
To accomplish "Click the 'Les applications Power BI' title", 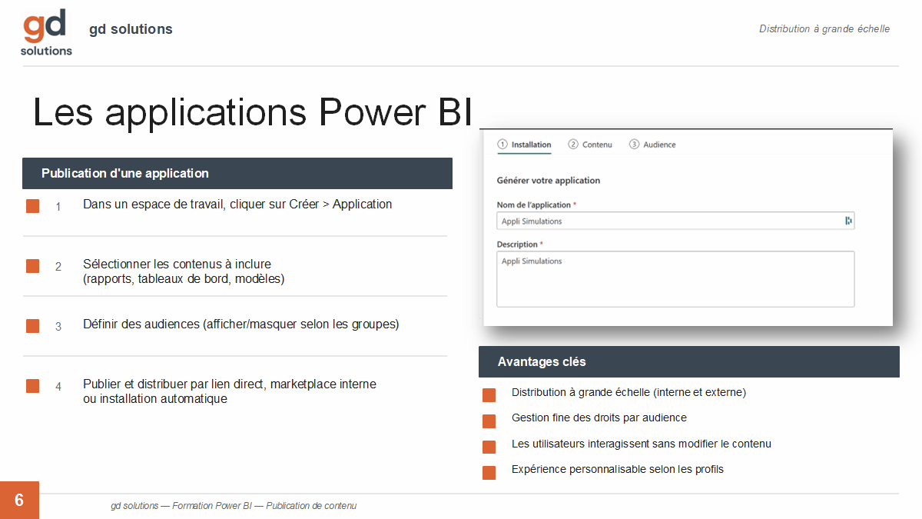I will pyautogui.click(x=253, y=111).
